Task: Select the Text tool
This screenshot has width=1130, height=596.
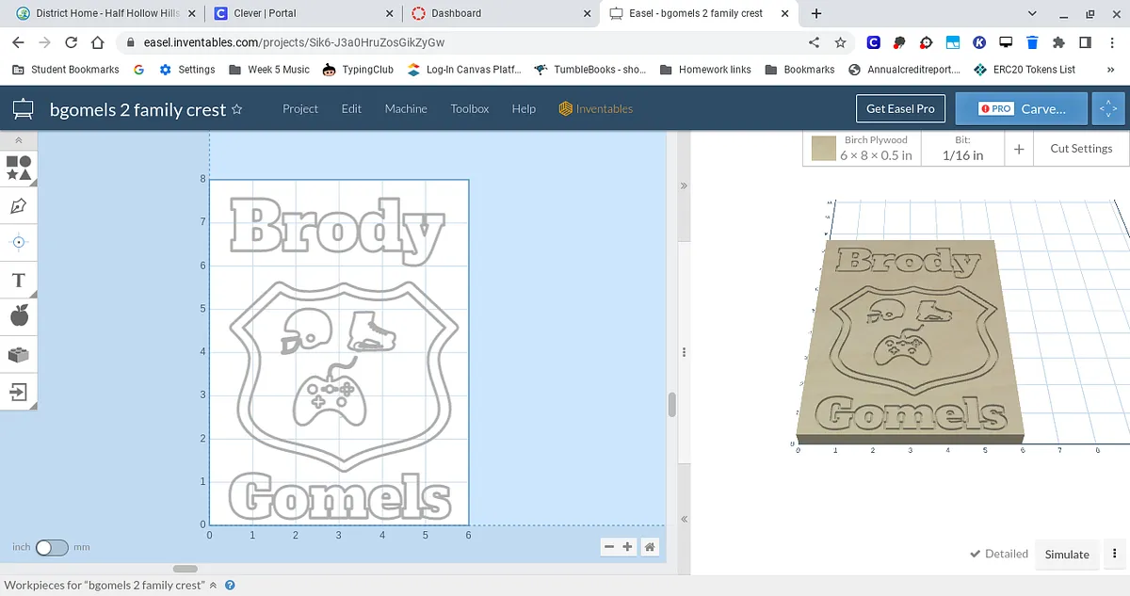Action: pos(19,280)
